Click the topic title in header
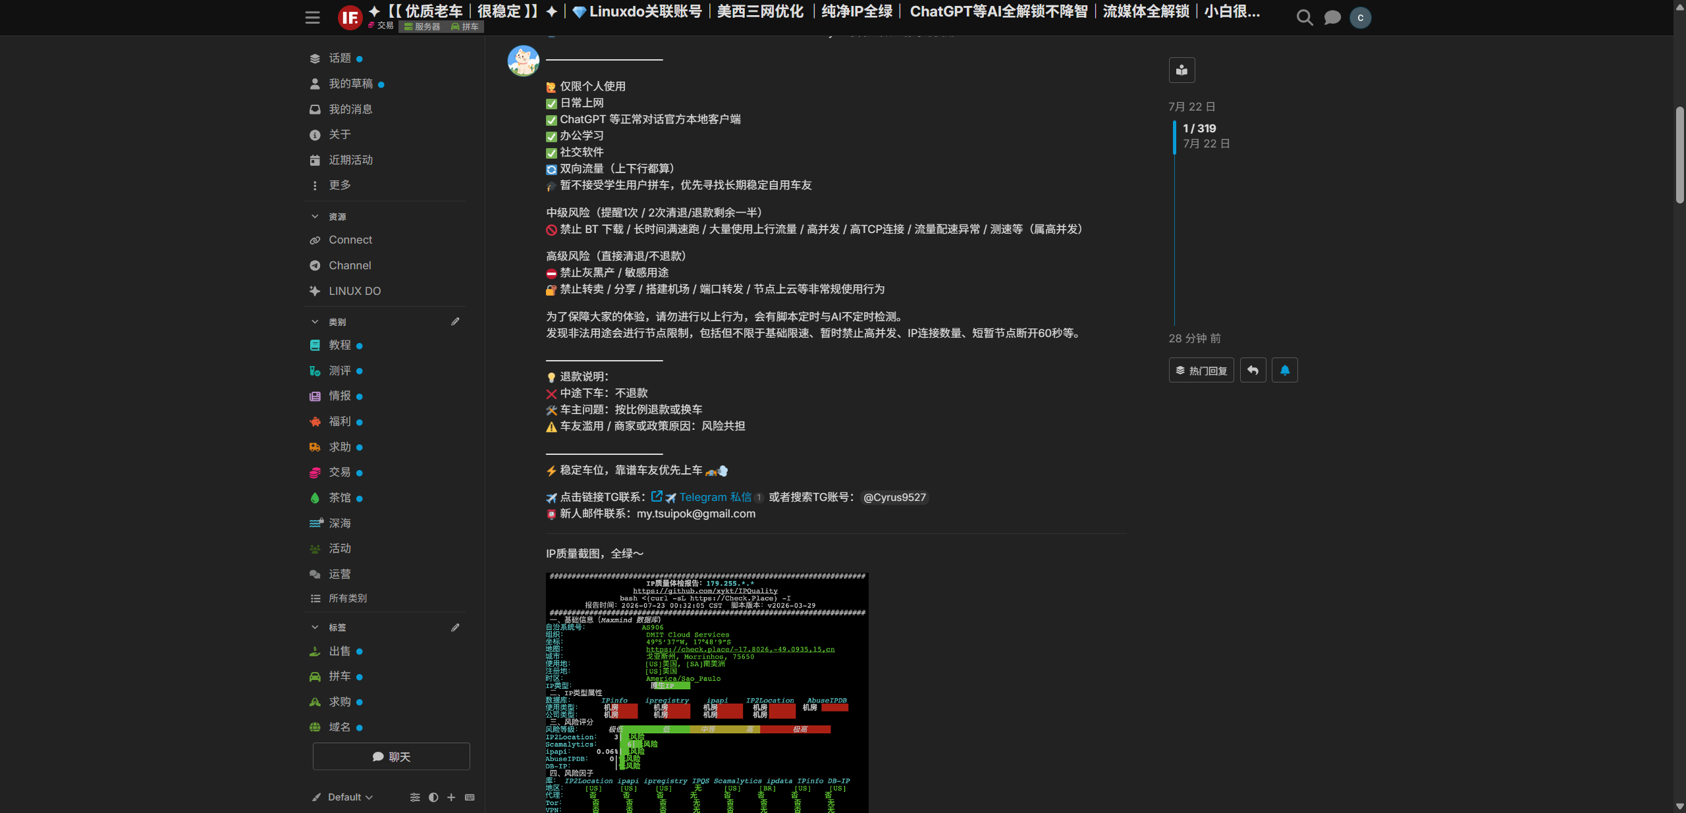This screenshot has width=1686, height=813. point(814,11)
